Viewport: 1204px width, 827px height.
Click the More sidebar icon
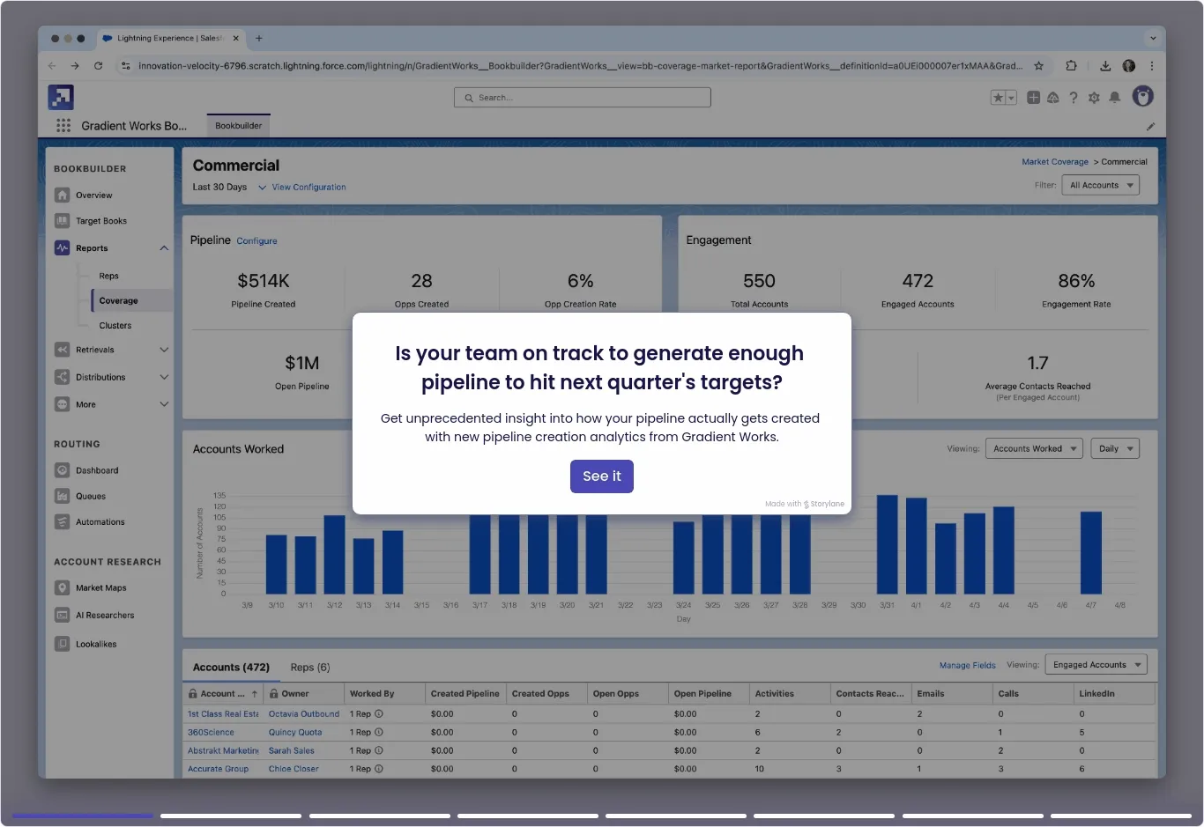coord(62,404)
